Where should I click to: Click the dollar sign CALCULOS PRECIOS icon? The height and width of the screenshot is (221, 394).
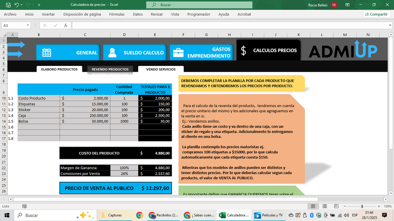pos(243,51)
